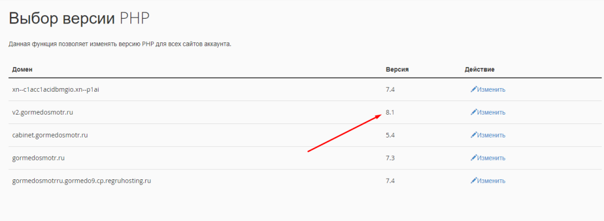Click the pencil icon for cabinet.gormedosmotr.ru
604x221 pixels.
tap(474, 135)
